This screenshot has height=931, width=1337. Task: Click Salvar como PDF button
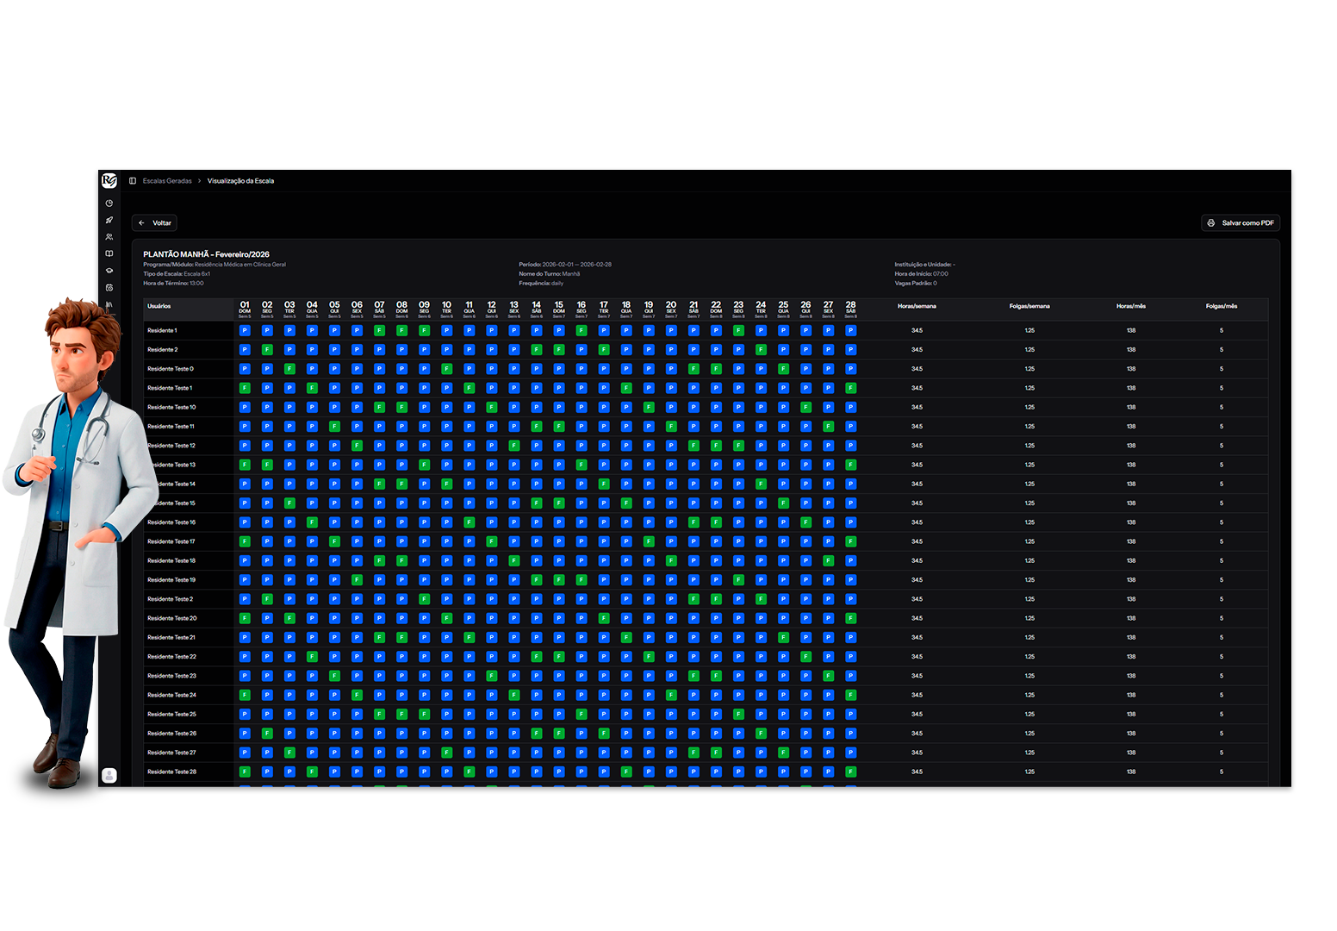(x=1241, y=223)
